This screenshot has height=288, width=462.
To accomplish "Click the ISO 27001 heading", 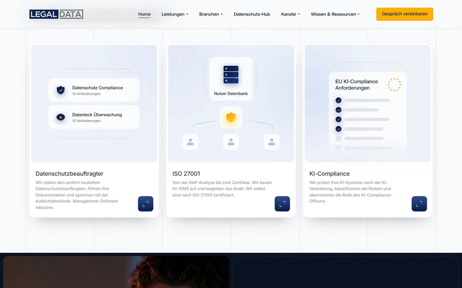I will 186,174.
